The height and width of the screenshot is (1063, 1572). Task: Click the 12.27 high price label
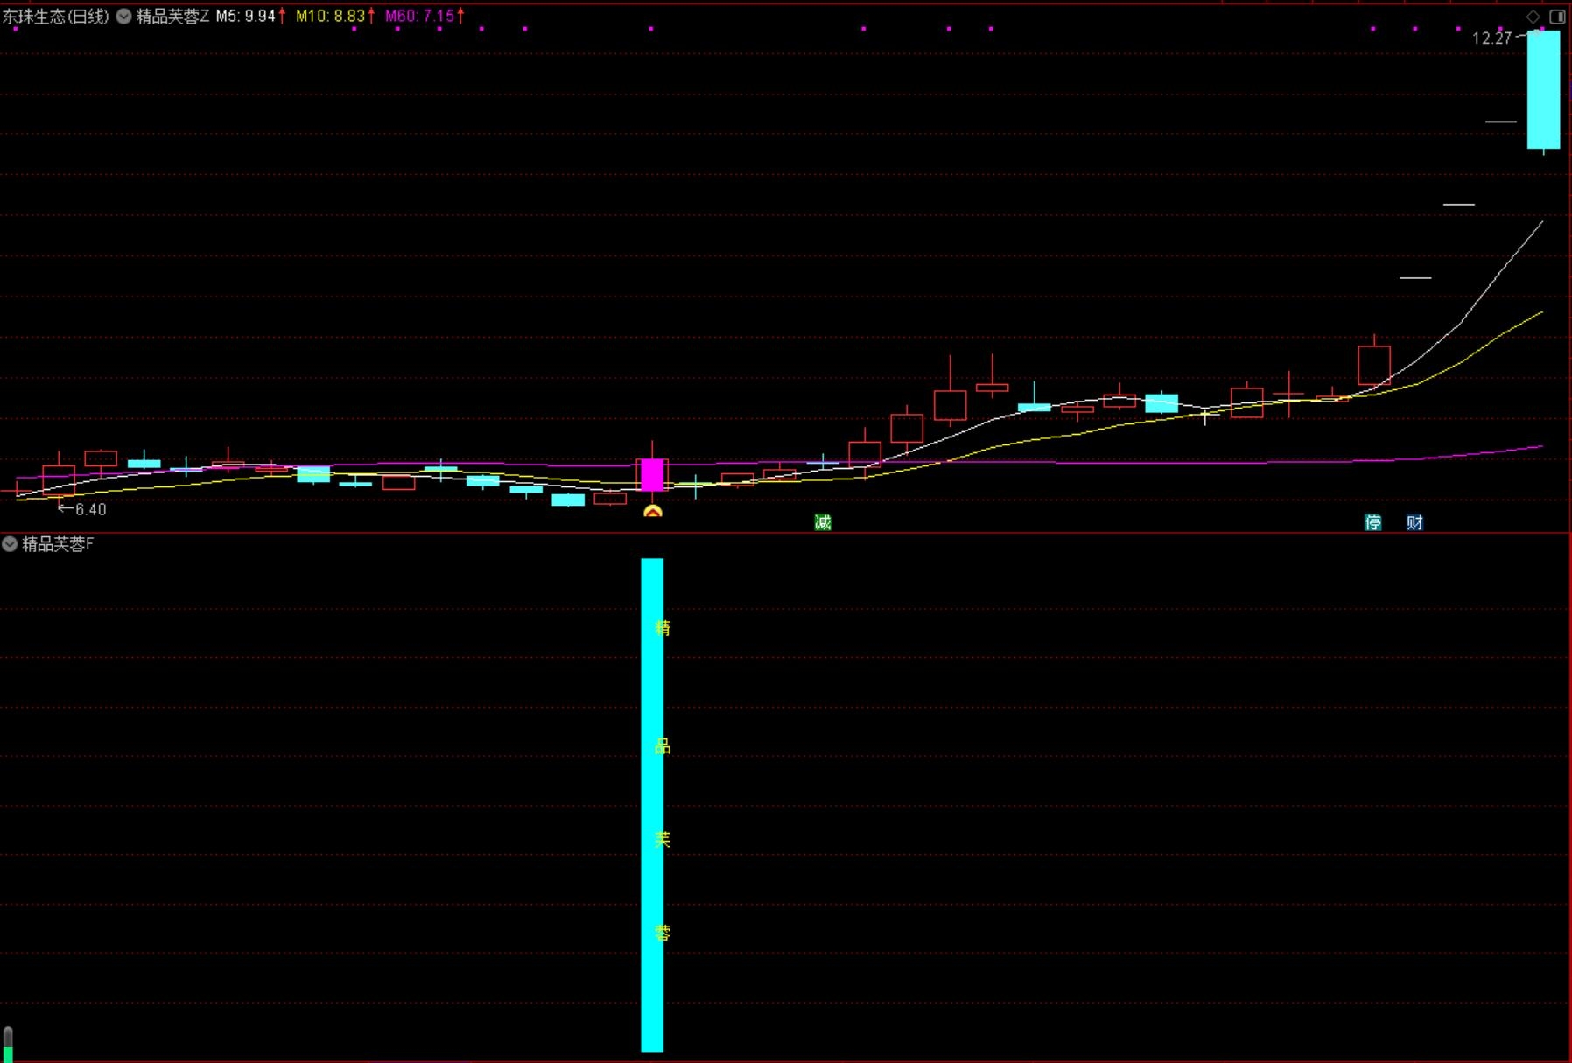(1491, 38)
